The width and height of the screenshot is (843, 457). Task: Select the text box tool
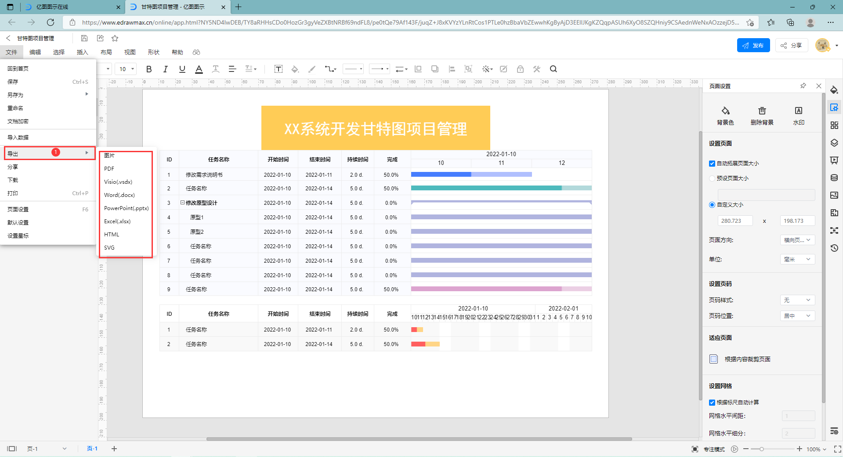278,69
